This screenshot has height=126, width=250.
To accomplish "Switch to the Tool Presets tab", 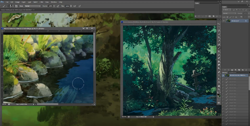I will pos(233,73).
